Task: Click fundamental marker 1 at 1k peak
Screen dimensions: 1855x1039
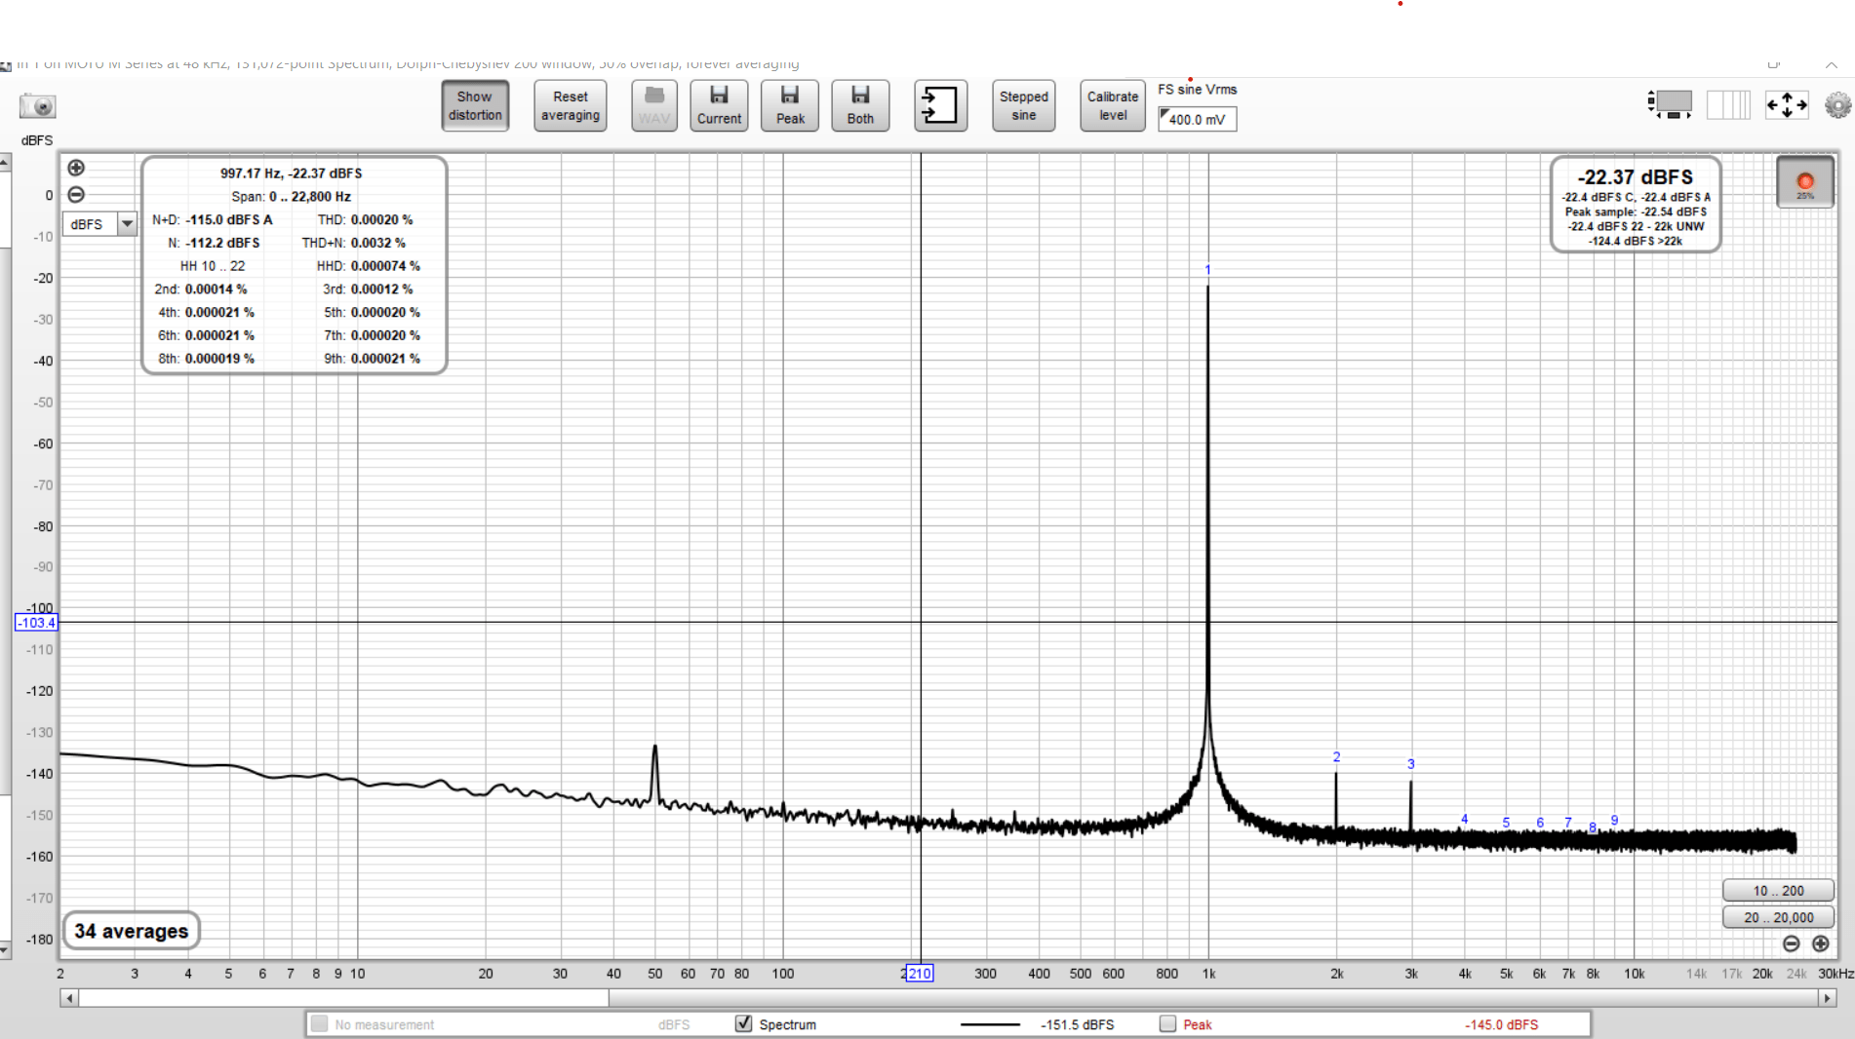Action: point(1207,270)
